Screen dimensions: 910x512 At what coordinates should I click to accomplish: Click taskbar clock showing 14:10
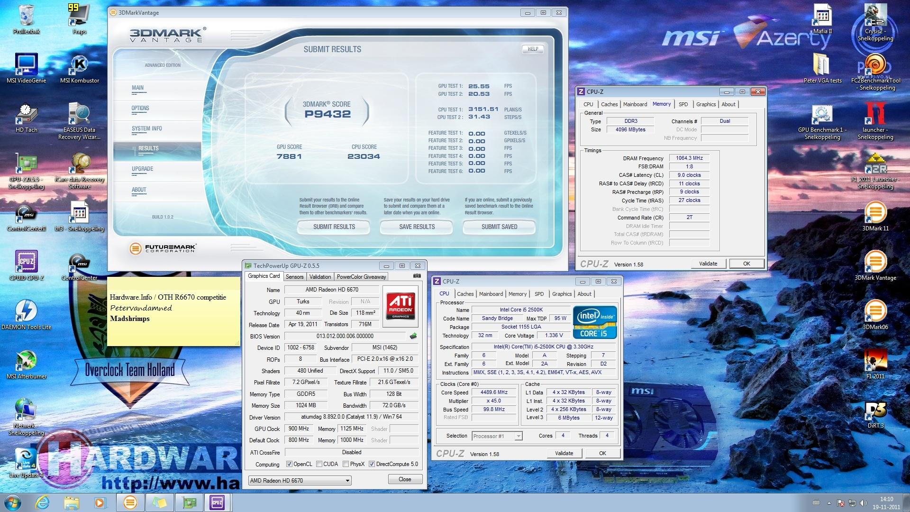(x=886, y=503)
